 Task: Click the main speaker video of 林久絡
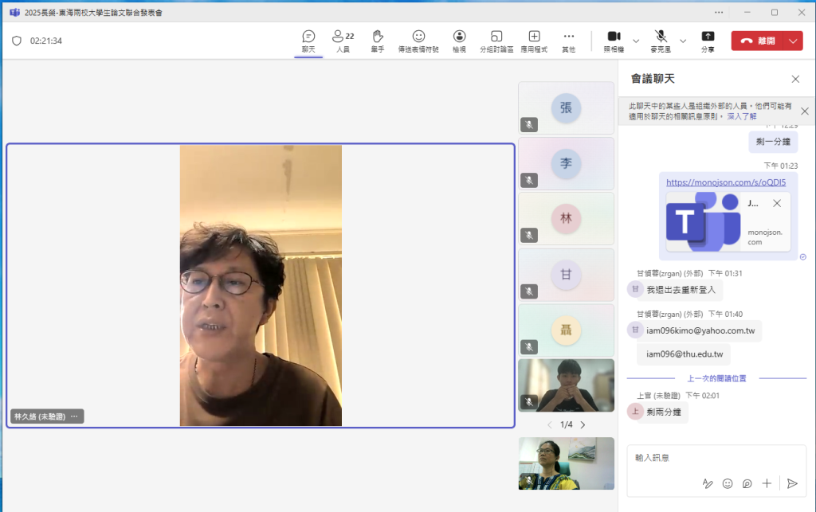click(261, 285)
